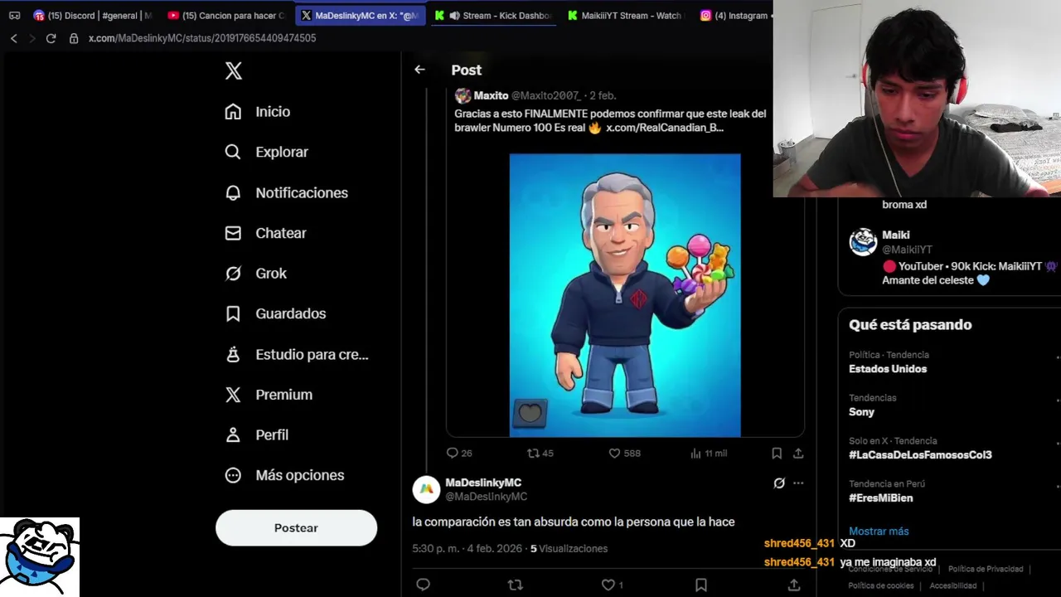Switch to Stream - Kick Dashboard tab

494,15
